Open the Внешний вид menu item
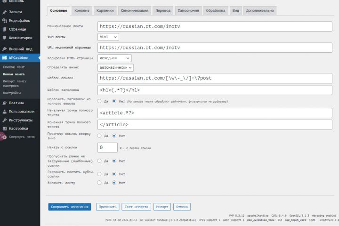The image size is (339, 226). click(x=20, y=49)
